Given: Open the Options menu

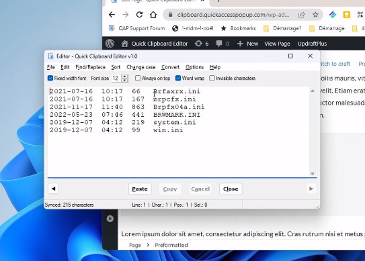Looking at the screenshot, I should coord(194,67).
